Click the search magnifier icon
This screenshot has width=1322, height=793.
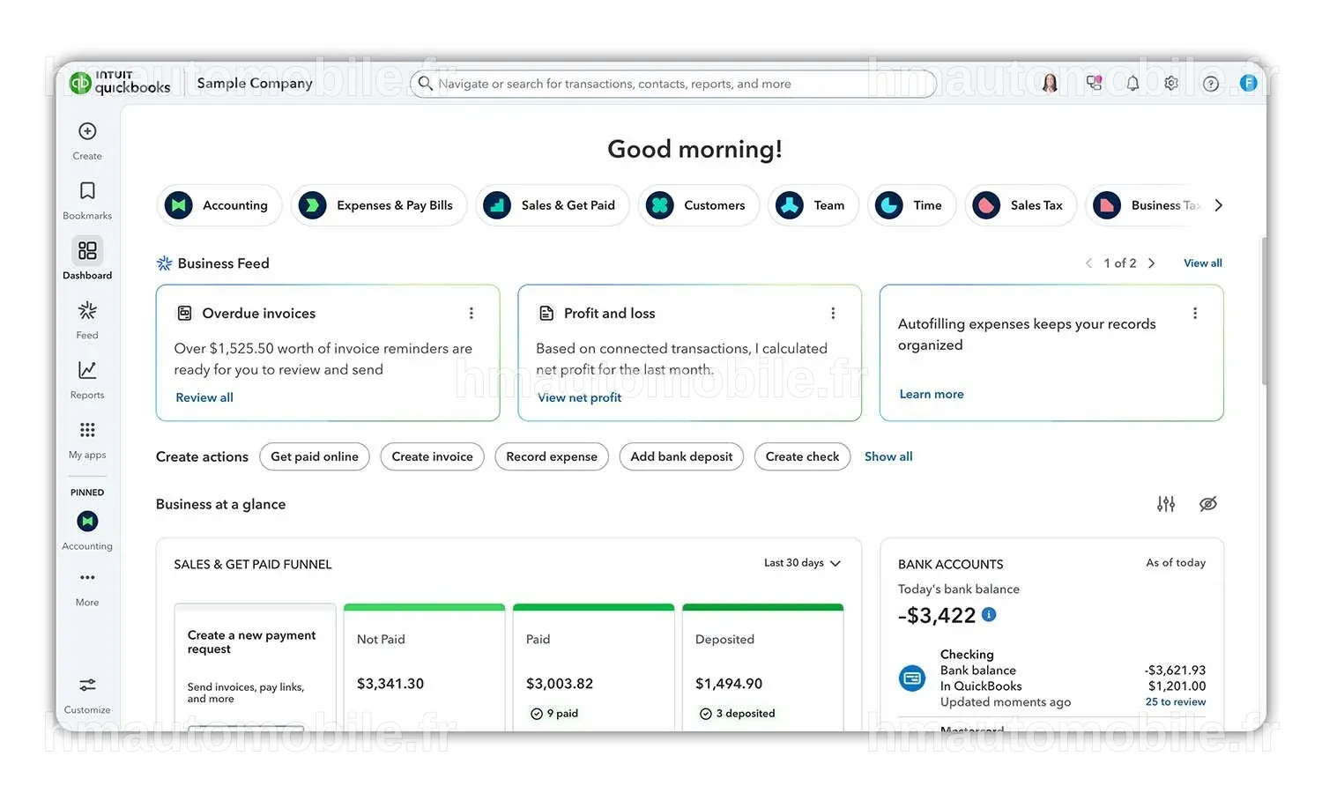pyautogui.click(x=425, y=83)
